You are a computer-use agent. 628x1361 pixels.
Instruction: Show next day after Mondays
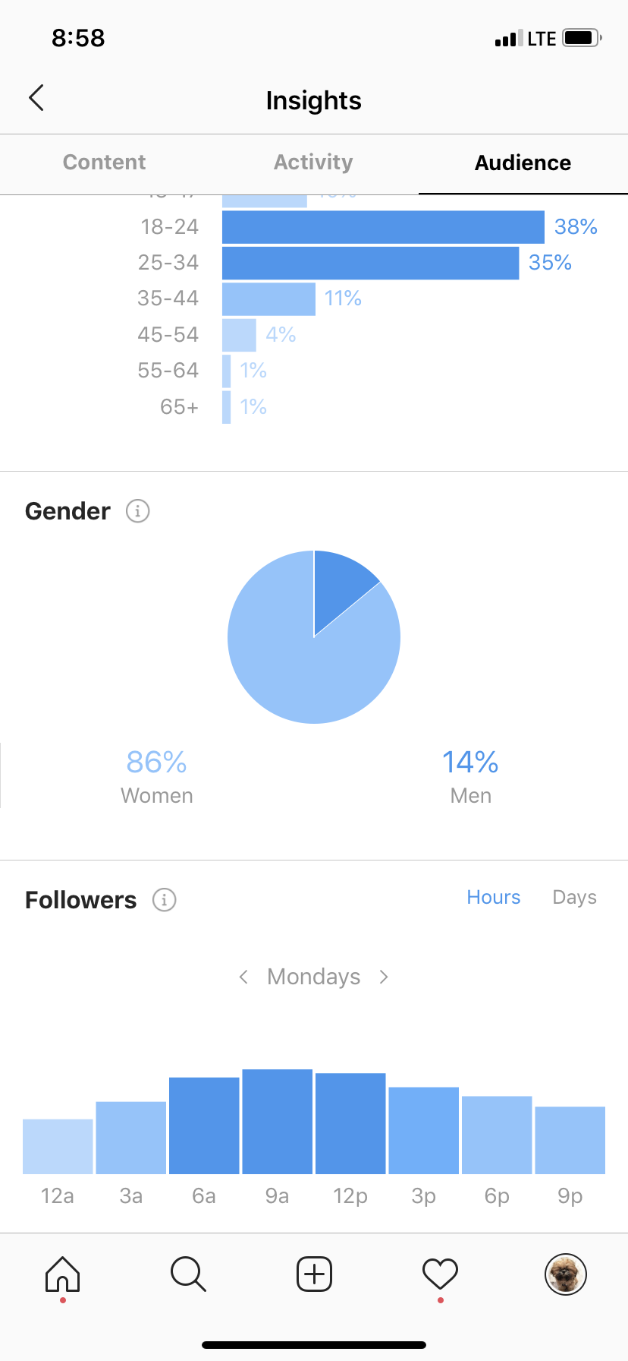[384, 977]
